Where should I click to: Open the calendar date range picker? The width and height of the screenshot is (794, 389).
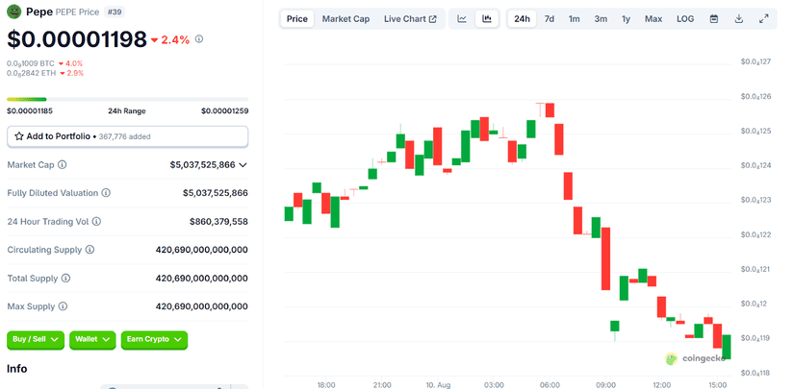[714, 18]
